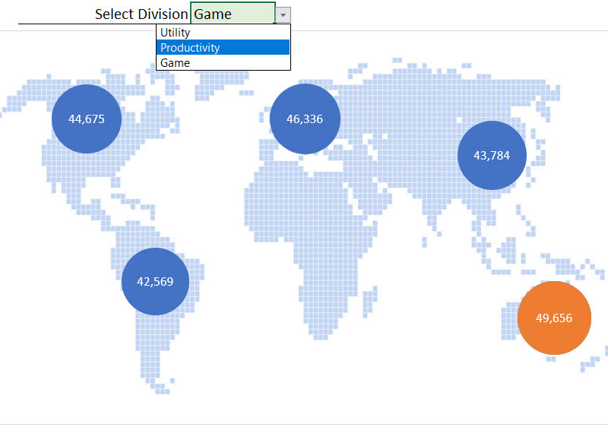Image resolution: width=608 pixels, height=427 pixels.
Task: Click the 46,336 bubble over Europe
Action: (x=305, y=119)
